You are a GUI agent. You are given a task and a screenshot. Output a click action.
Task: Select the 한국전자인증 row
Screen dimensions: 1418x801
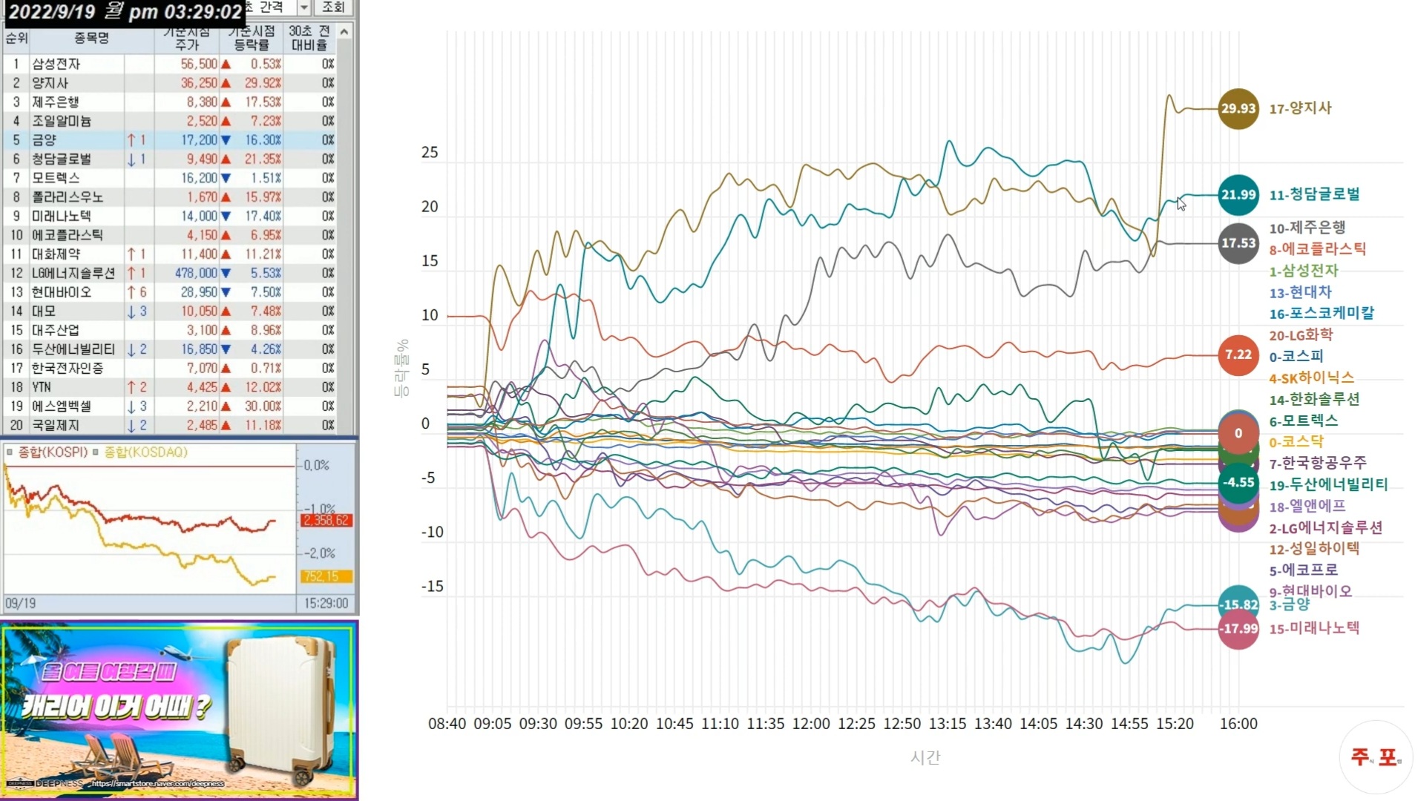point(170,369)
